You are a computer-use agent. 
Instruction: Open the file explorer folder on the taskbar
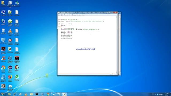[x=32, y=94]
